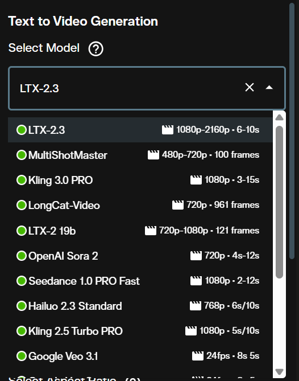Click clapperboard icon in Seedance 1.0 PRO Fast row
The height and width of the screenshot is (381, 299).
click(x=196, y=281)
